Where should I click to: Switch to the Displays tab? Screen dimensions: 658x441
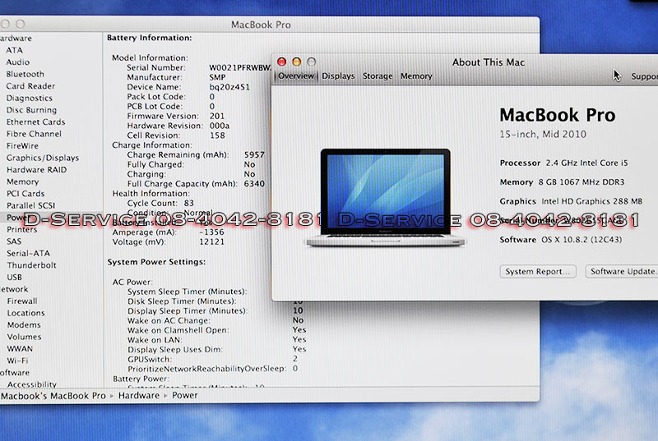click(x=338, y=76)
